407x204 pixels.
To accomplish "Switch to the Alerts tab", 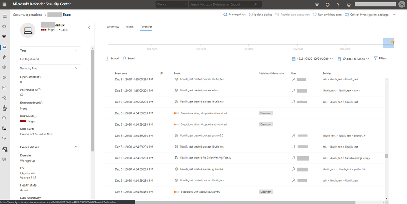I will click(x=130, y=27).
